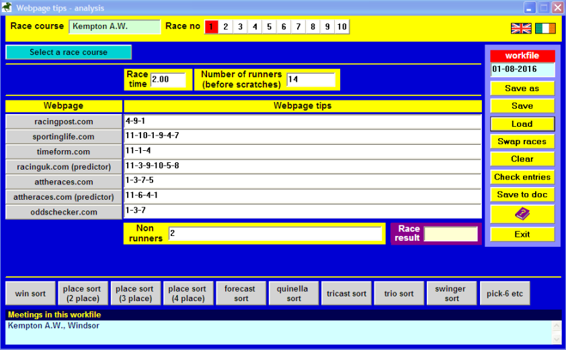Viewport: 566px width, 350px height.
Task: Click timeform.com webpage button
Action: pos(64,152)
